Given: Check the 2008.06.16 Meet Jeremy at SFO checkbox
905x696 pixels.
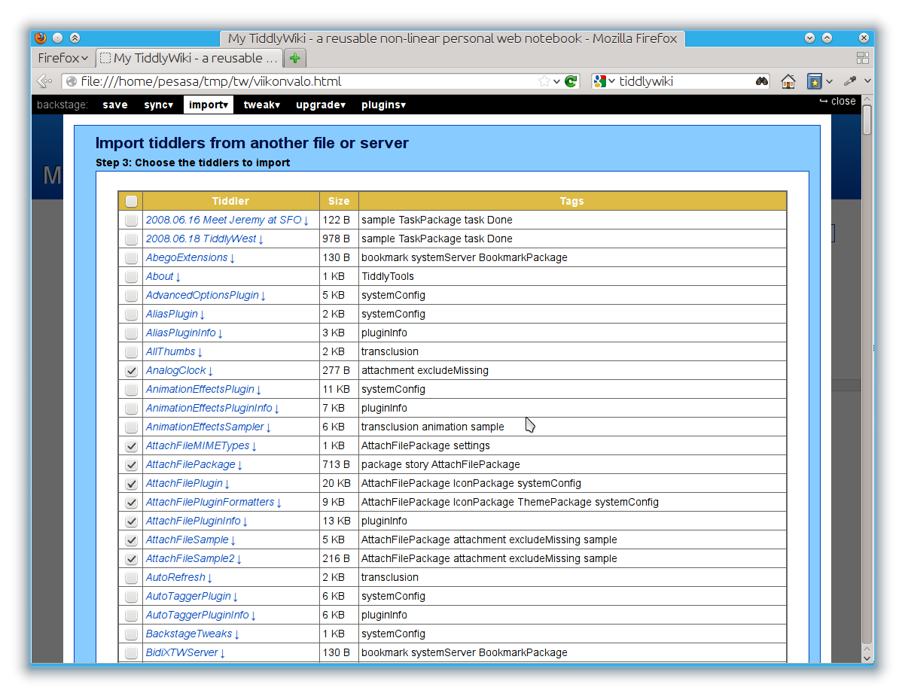Looking at the screenshot, I should [131, 220].
